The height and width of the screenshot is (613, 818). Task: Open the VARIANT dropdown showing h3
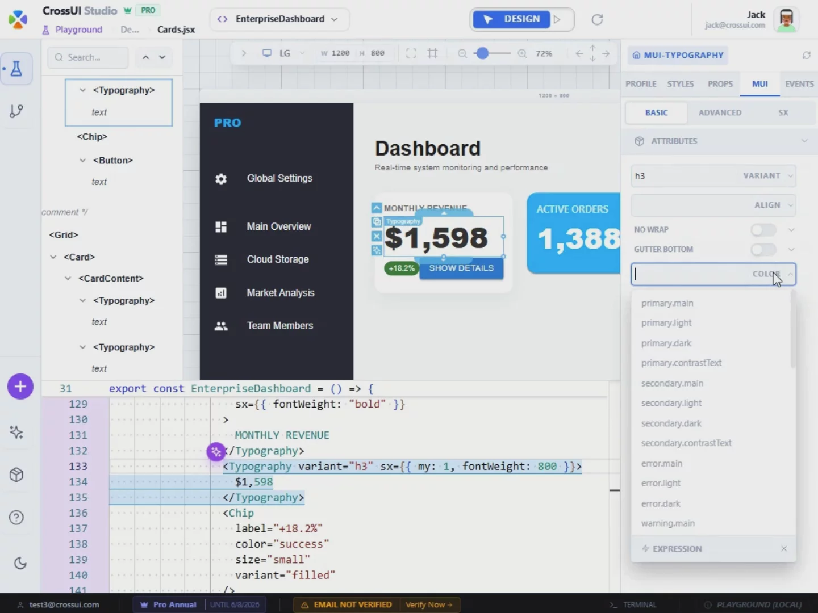click(x=713, y=176)
